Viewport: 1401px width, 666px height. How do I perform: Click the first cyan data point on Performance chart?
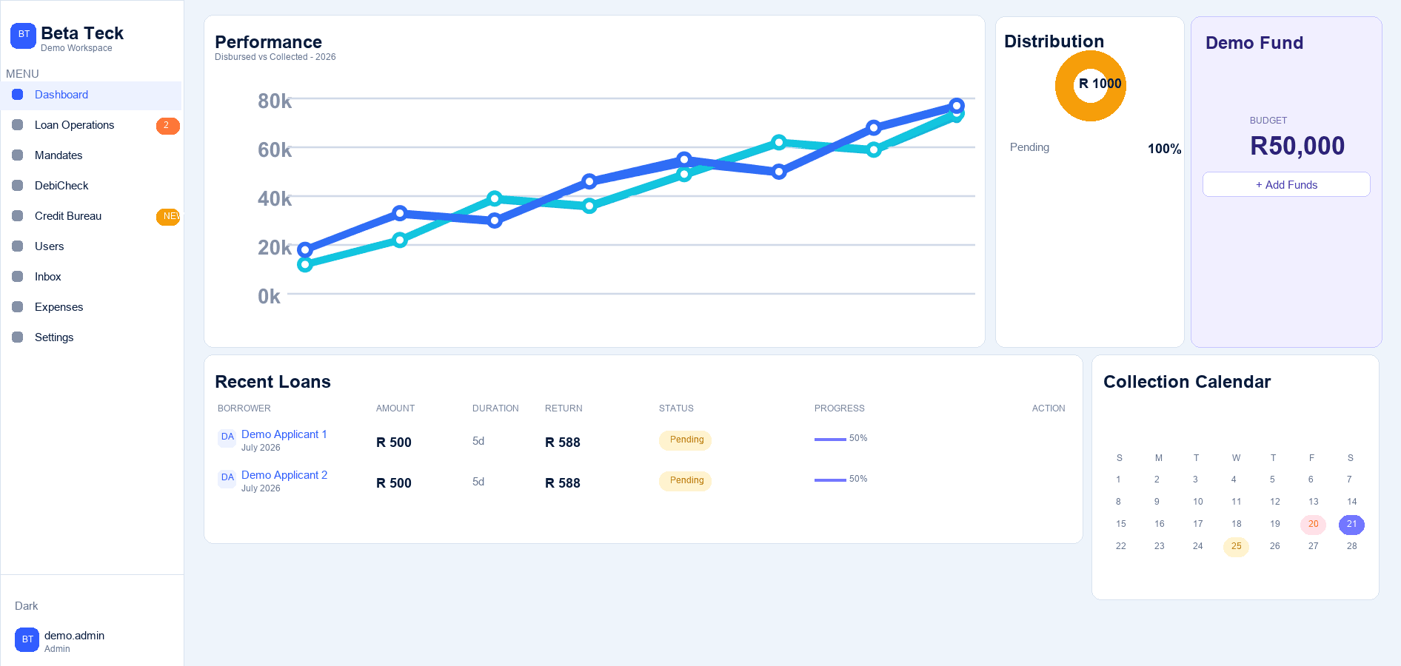click(x=305, y=264)
